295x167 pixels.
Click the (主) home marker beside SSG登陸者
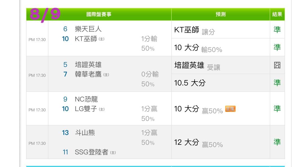(x=113, y=153)
